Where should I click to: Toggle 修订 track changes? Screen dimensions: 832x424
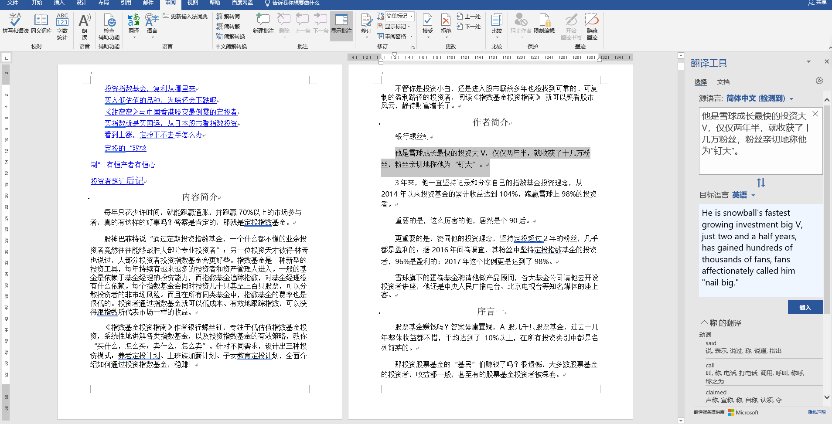coord(366,26)
